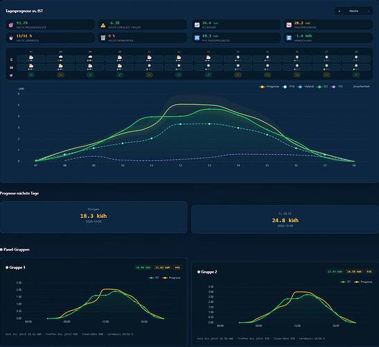Click the target icon beside 93.7% Prognosegüte

[11, 25]
